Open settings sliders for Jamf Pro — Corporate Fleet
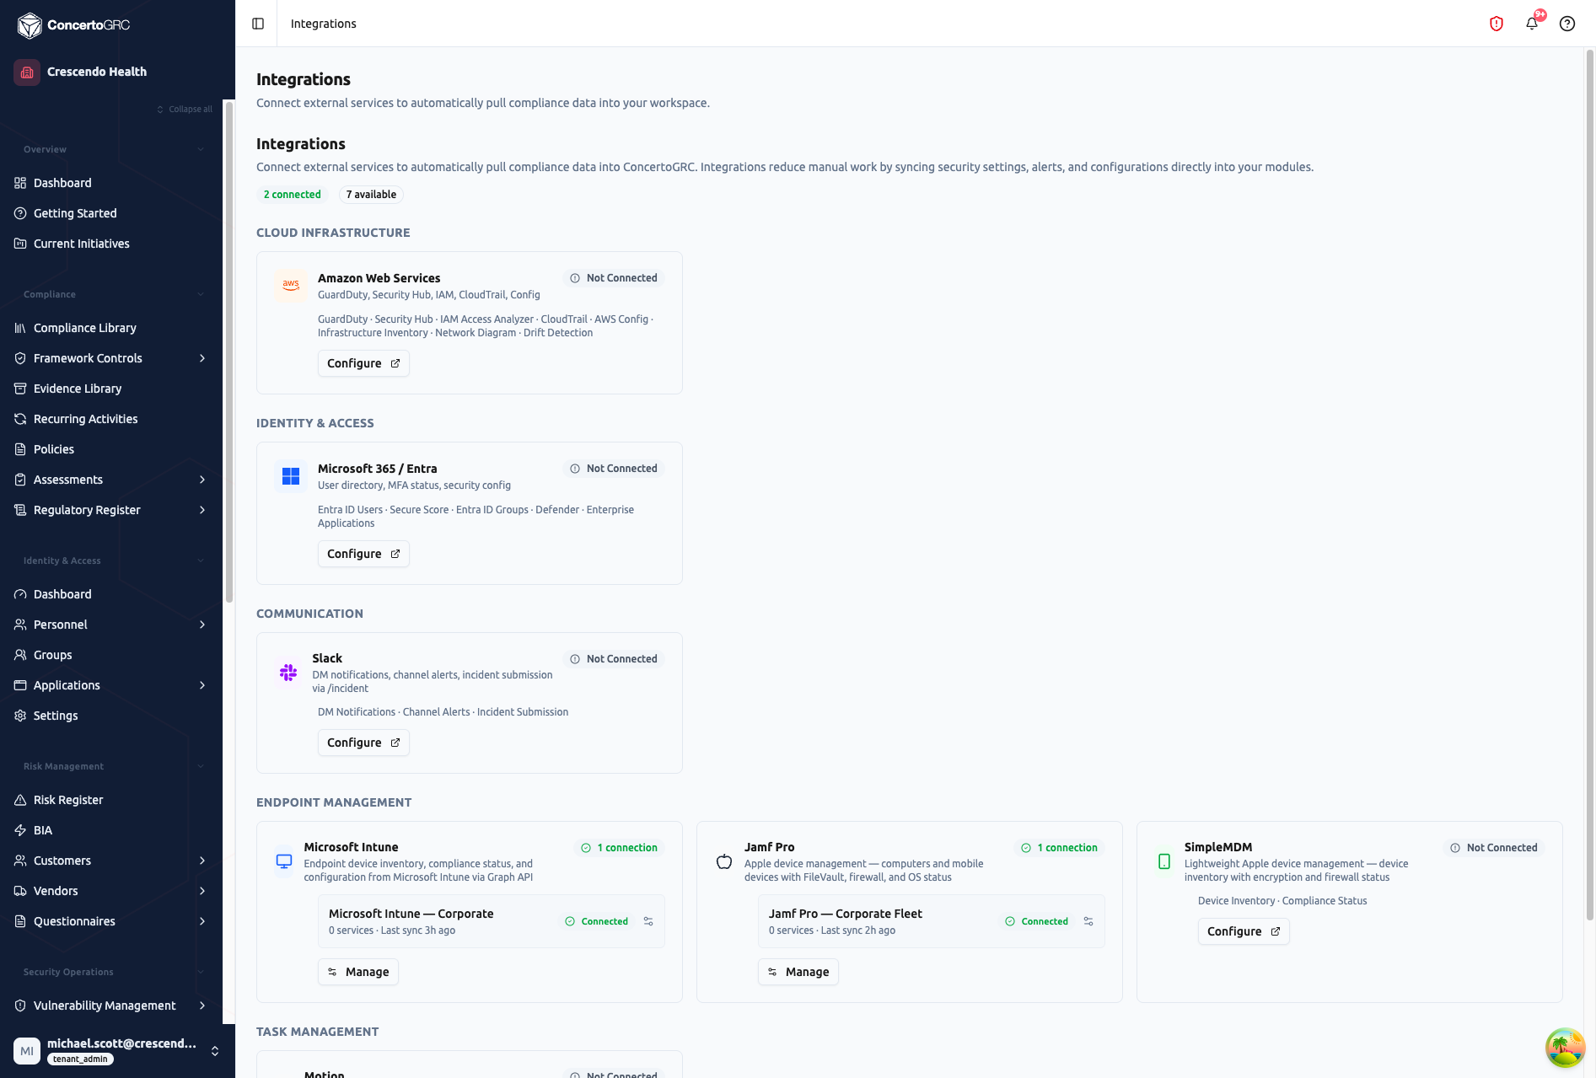 point(1088,921)
